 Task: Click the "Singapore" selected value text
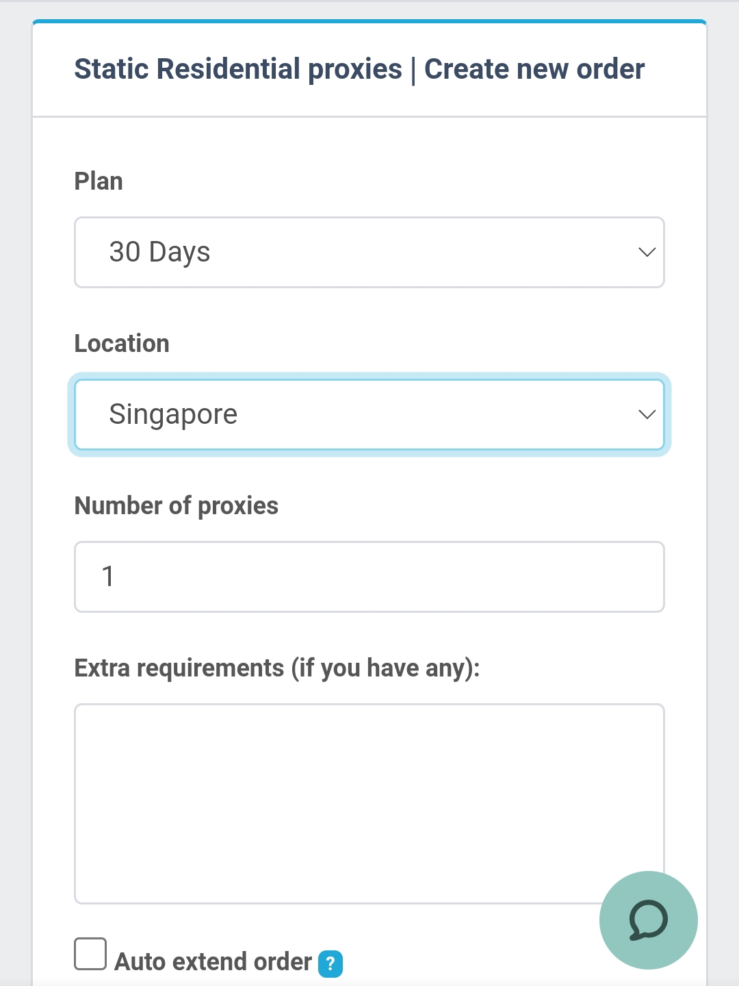click(173, 414)
